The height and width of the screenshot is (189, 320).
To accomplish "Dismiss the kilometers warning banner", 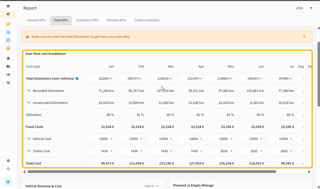I will pos(304,37).
